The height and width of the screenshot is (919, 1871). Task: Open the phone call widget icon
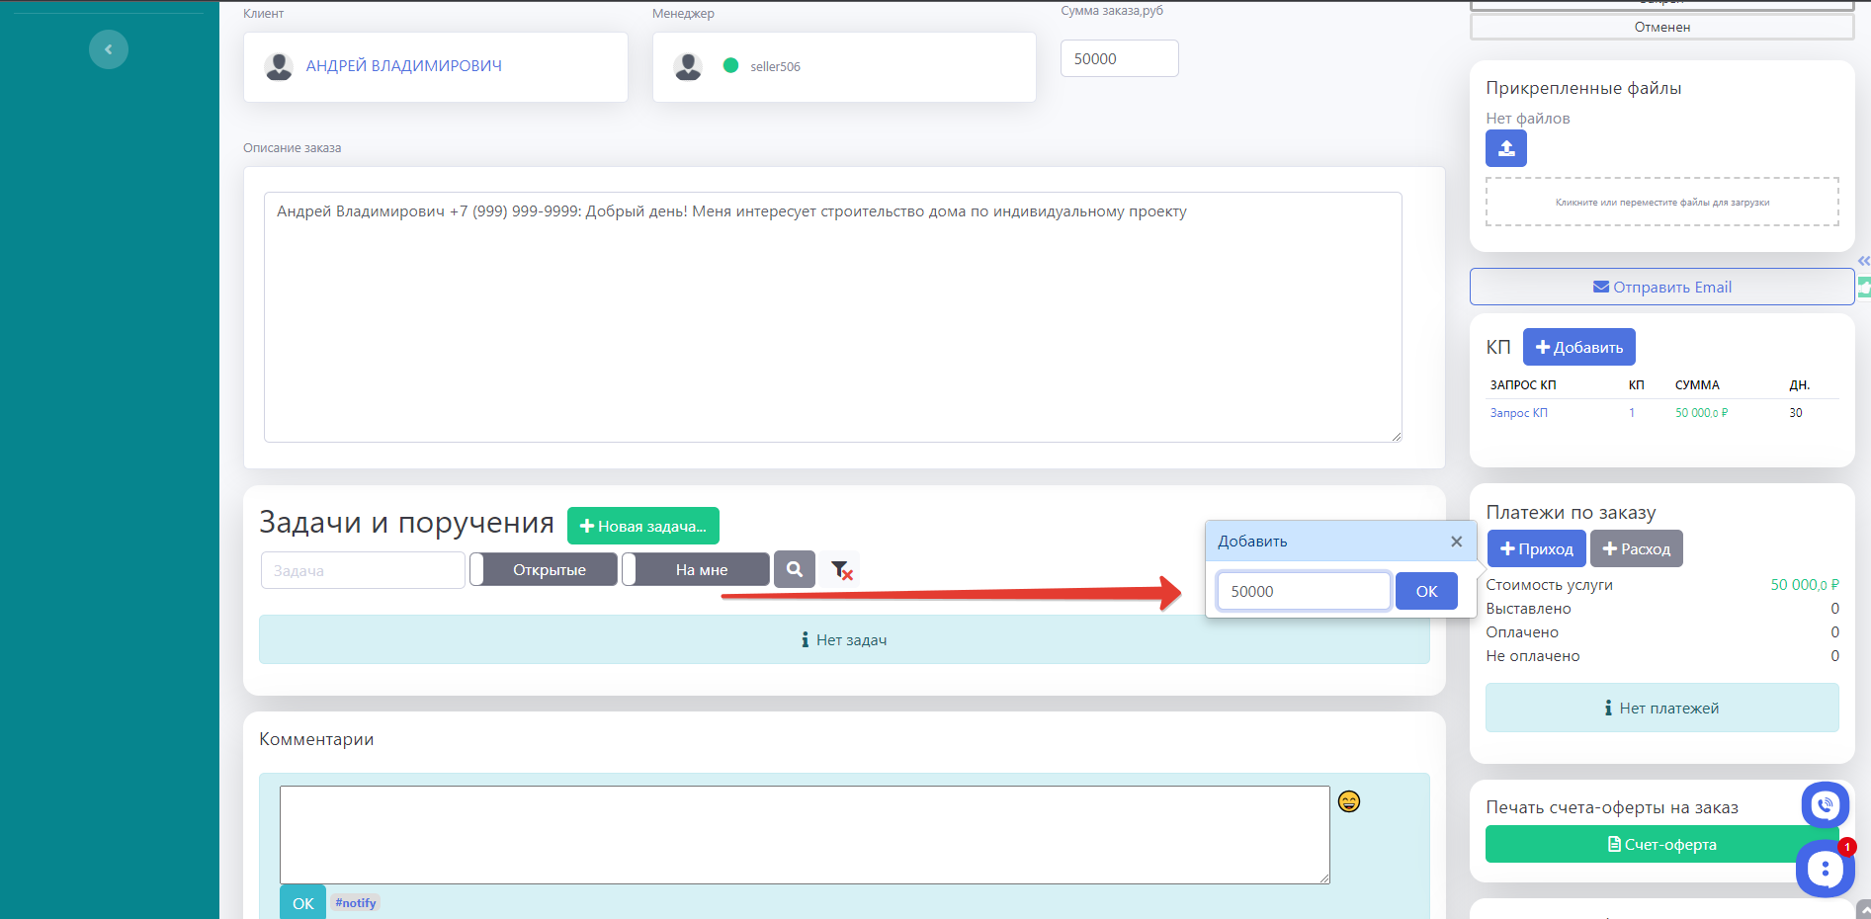click(x=1825, y=805)
